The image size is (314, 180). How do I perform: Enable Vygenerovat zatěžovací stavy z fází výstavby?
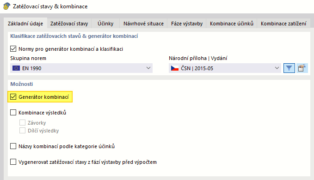pos(13,162)
